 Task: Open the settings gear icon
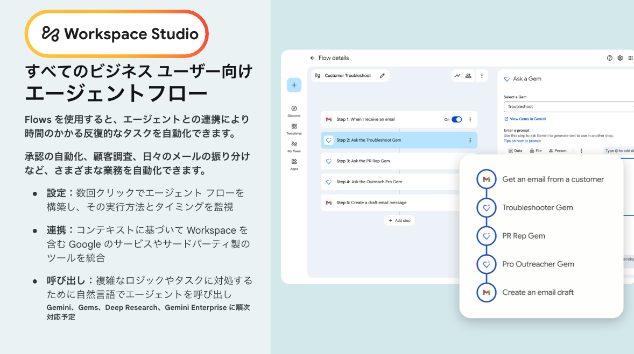(620, 58)
